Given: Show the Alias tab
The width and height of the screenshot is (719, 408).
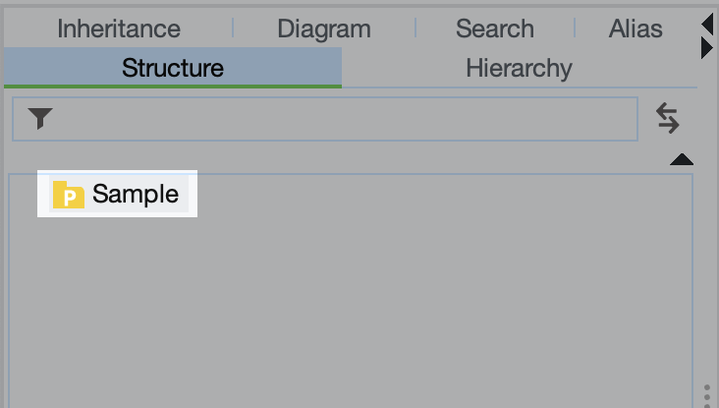Looking at the screenshot, I should pyautogui.click(x=636, y=29).
